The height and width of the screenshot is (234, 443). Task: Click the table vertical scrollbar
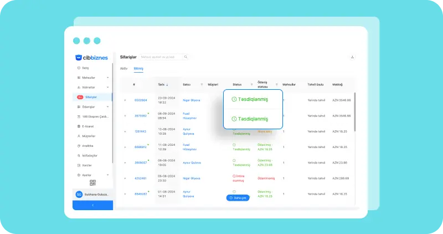355,112
